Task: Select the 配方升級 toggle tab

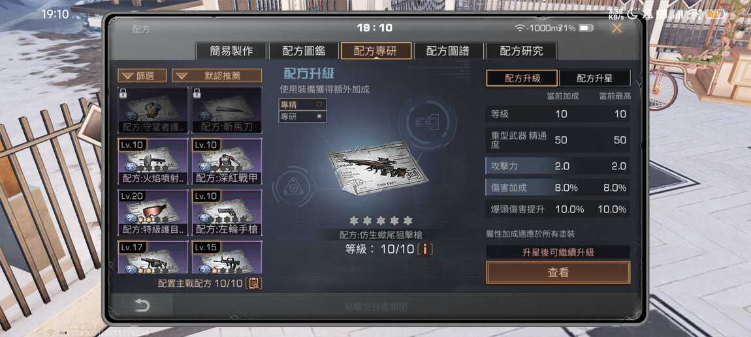Action: 522,78
